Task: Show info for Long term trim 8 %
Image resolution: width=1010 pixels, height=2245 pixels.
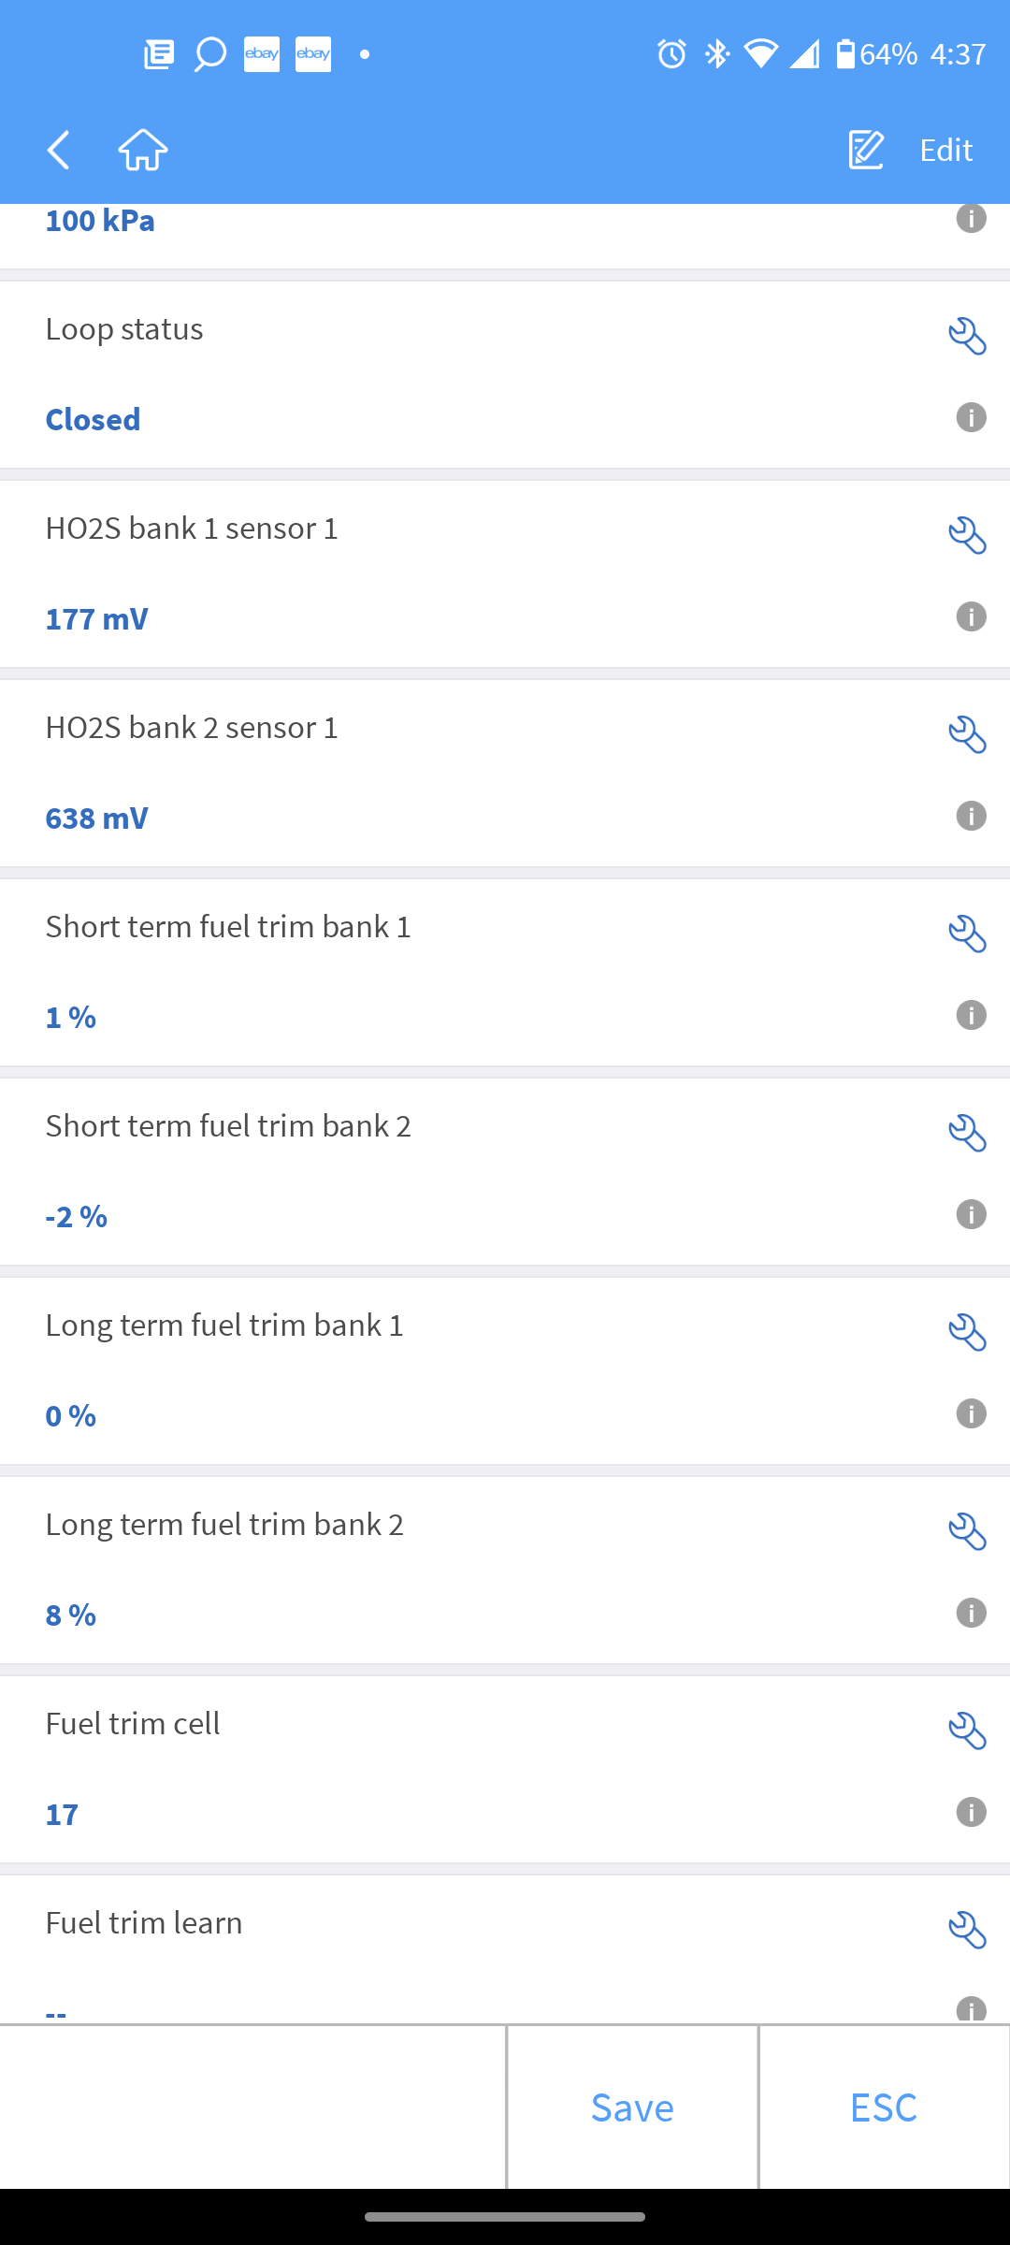Action: pyautogui.click(x=971, y=1613)
